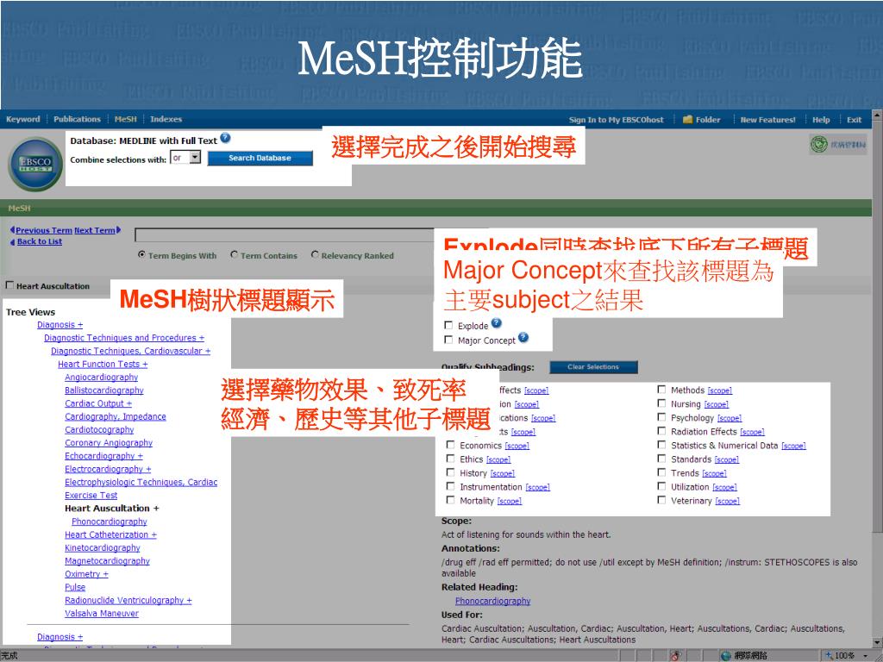The width and height of the screenshot is (883, 662).
Task: Click the Search Database button
Action: click(260, 159)
